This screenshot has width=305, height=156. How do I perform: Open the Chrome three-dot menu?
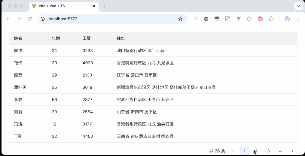298,19
